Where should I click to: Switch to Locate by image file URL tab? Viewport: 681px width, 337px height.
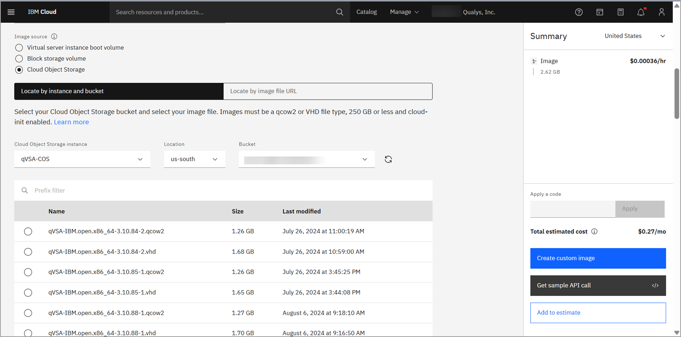(328, 91)
